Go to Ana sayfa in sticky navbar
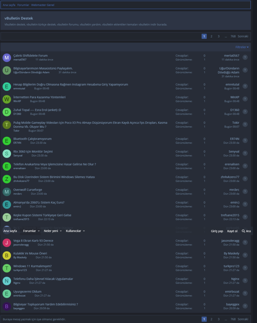This screenshot has width=257, height=323. [10, 231]
